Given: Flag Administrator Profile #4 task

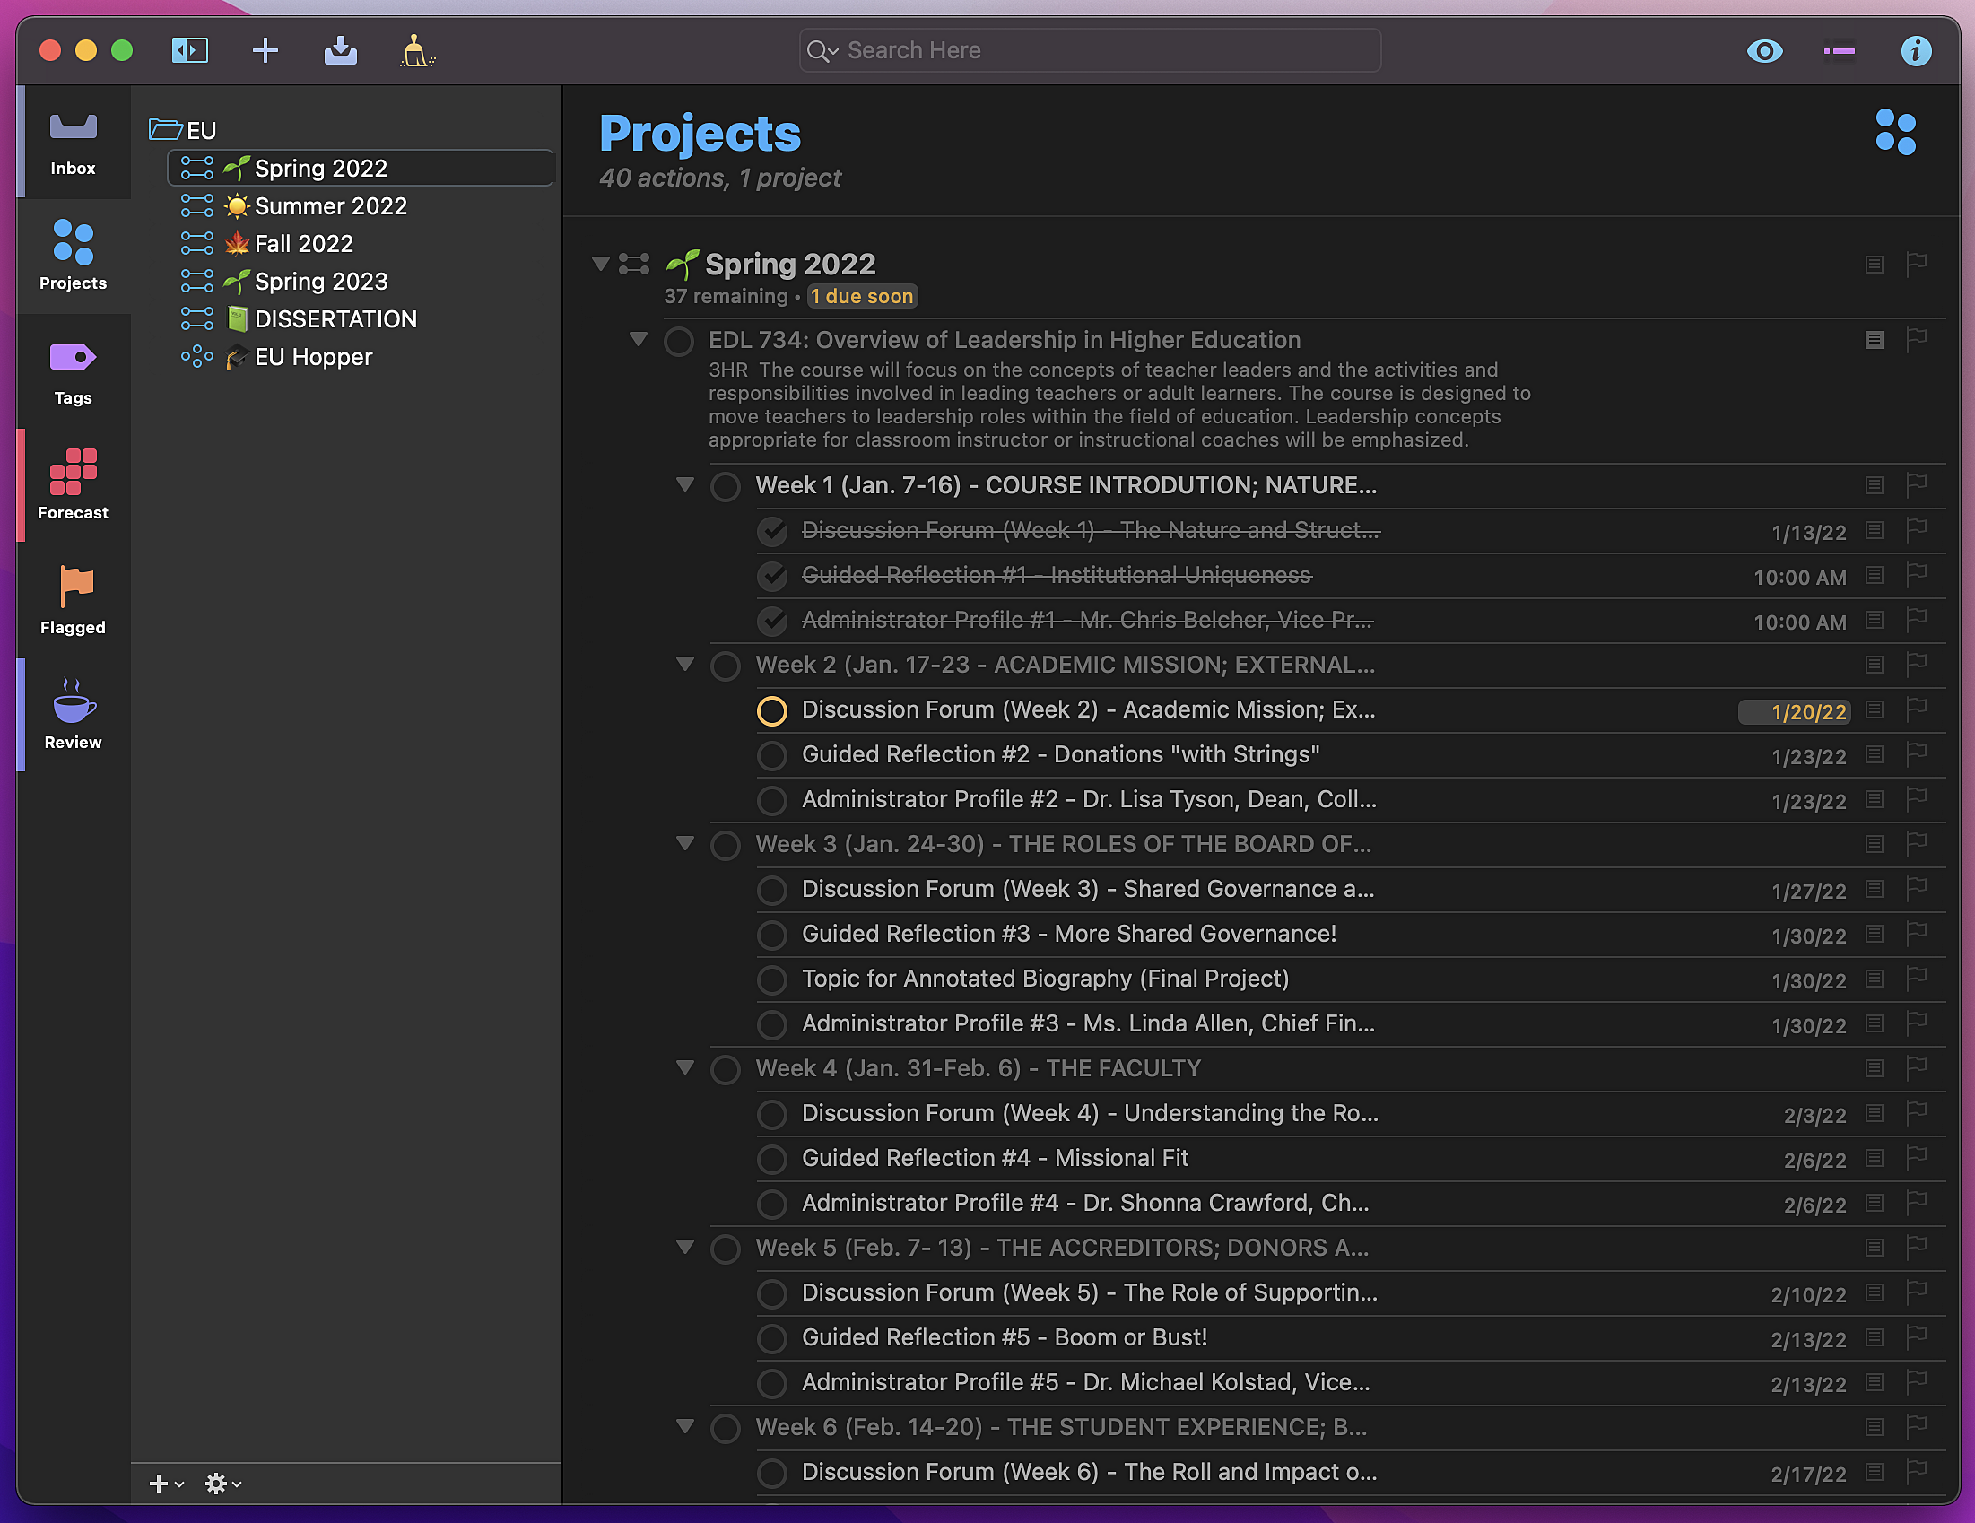Looking at the screenshot, I should point(1916,1203).
